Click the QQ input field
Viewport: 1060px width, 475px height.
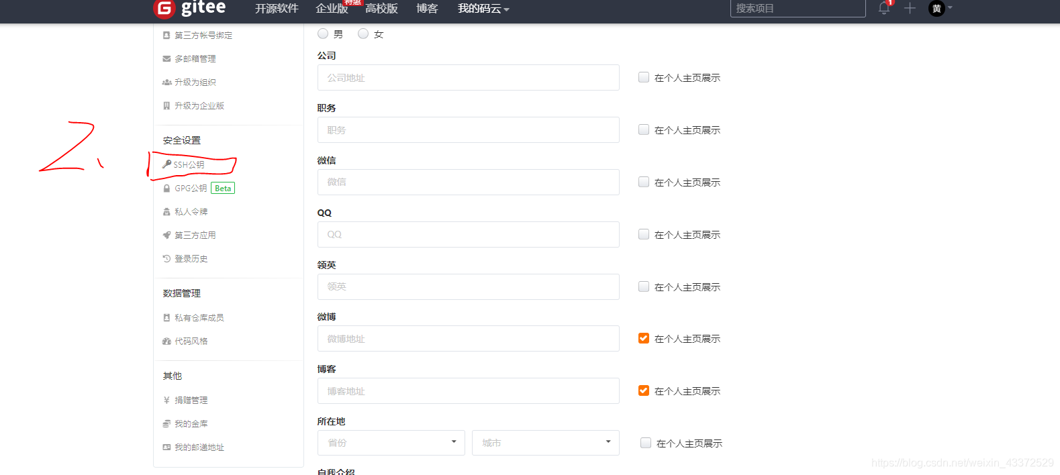coord(469,234)
